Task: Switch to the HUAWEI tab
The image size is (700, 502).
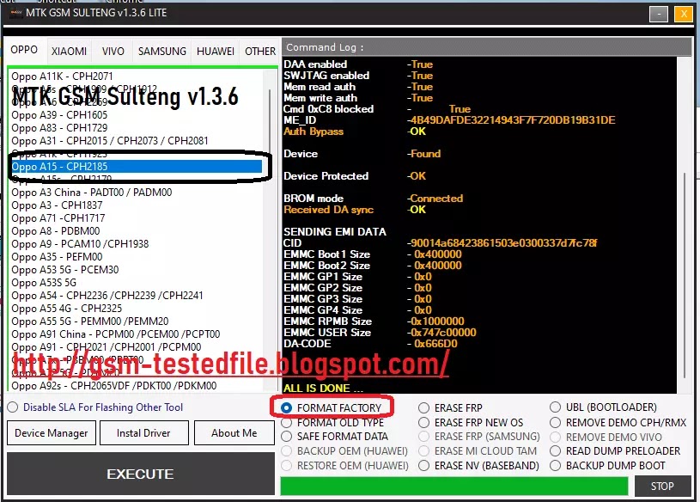Action: [x=216, y=52]
